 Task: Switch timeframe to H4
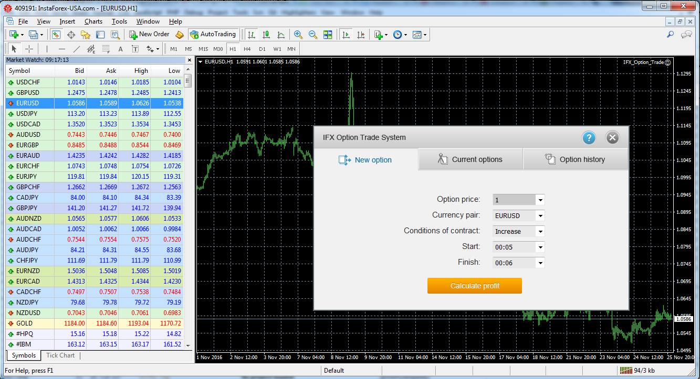(247, 49)
